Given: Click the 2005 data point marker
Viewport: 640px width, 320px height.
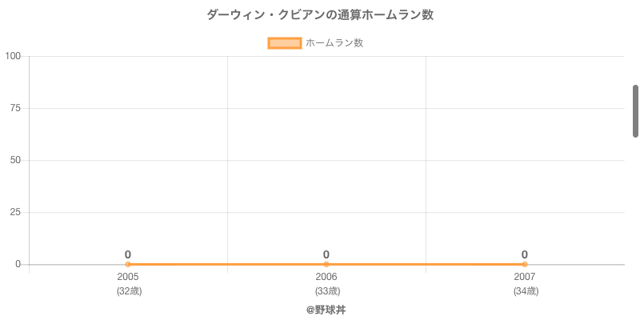Looking at the screenshot, I should click(128, 264).
